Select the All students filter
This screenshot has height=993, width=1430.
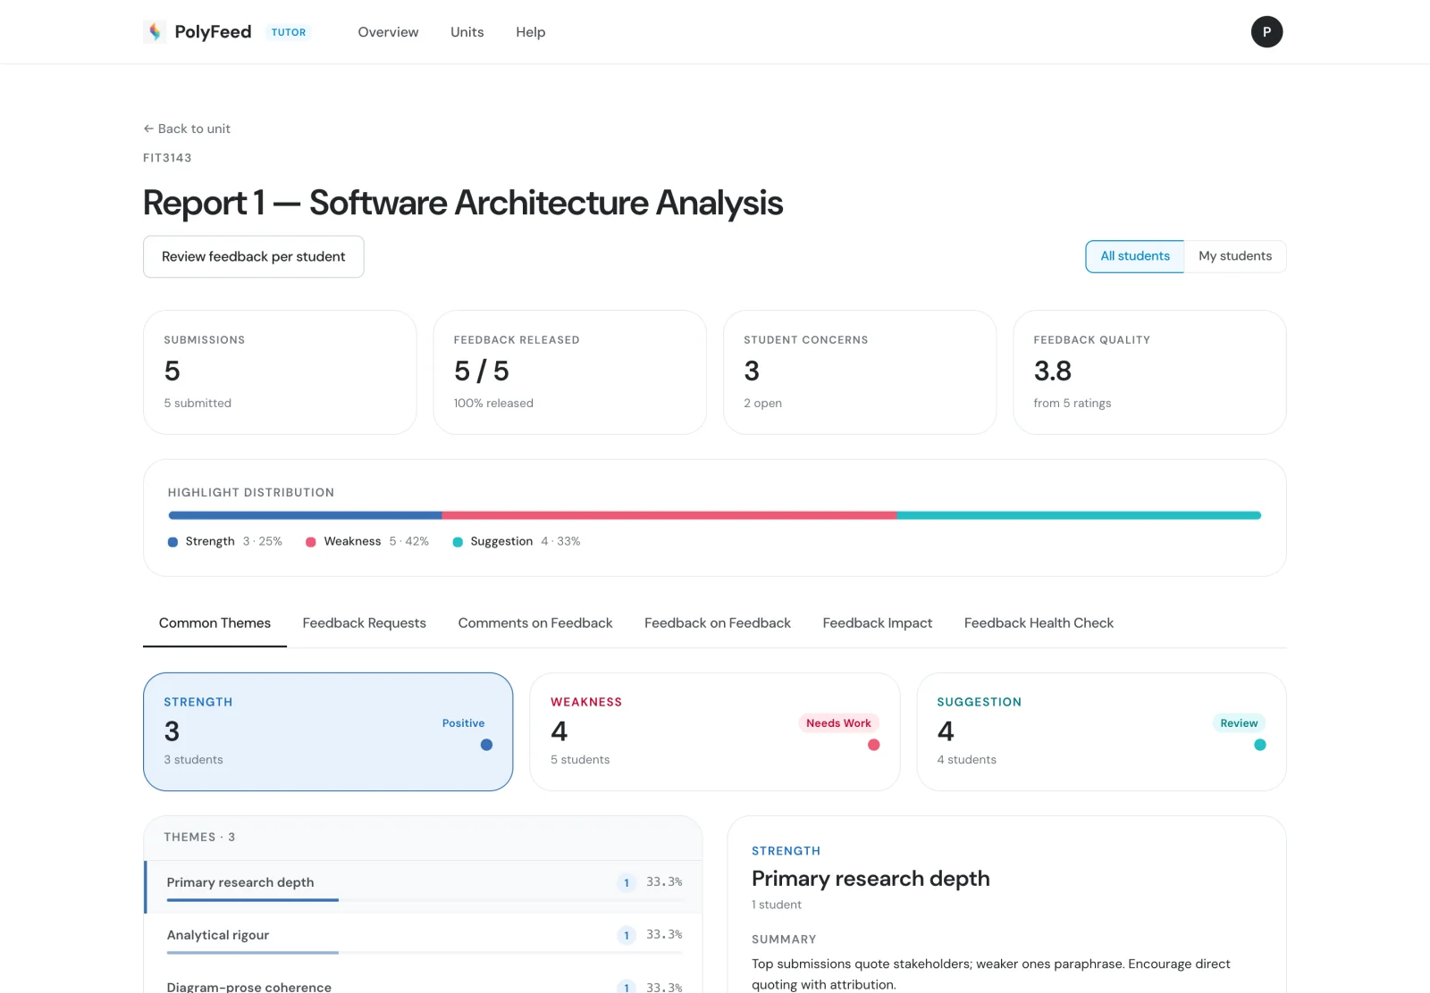tap(1134, 256)
